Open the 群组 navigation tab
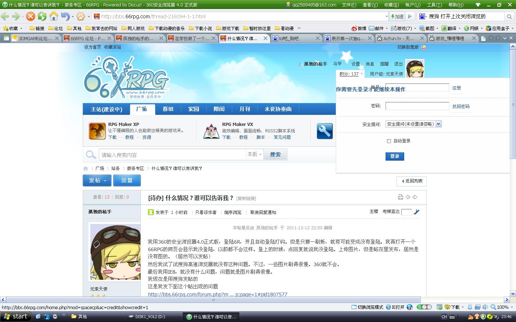516x322 pixels. pyautogui.click(x=168, y=109)
